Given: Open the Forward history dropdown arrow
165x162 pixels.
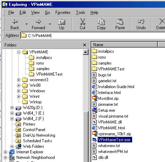Looking at the screenshot, I should [50, 24].
